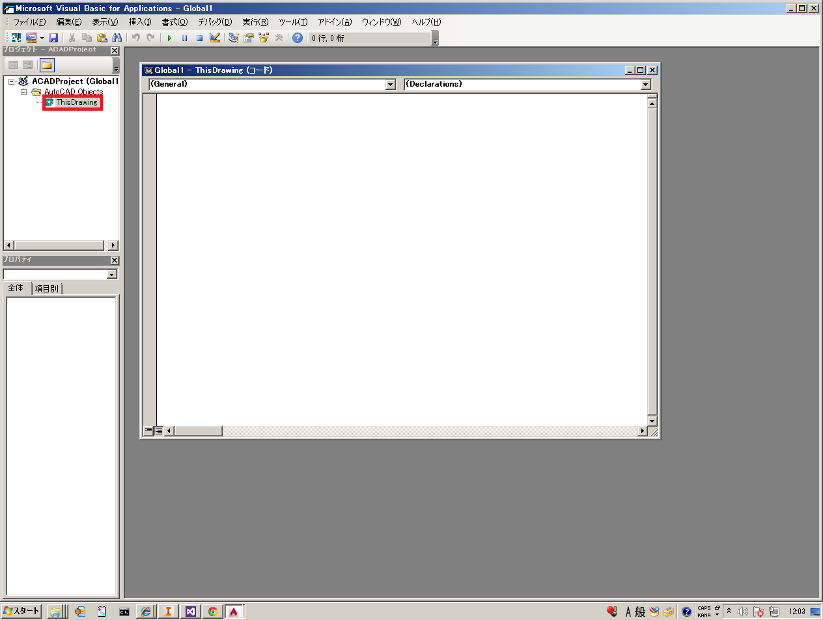Viewport: 823px width, 620px height.
Task: Close the Properties panel
Action: click(x=115, y=261)
